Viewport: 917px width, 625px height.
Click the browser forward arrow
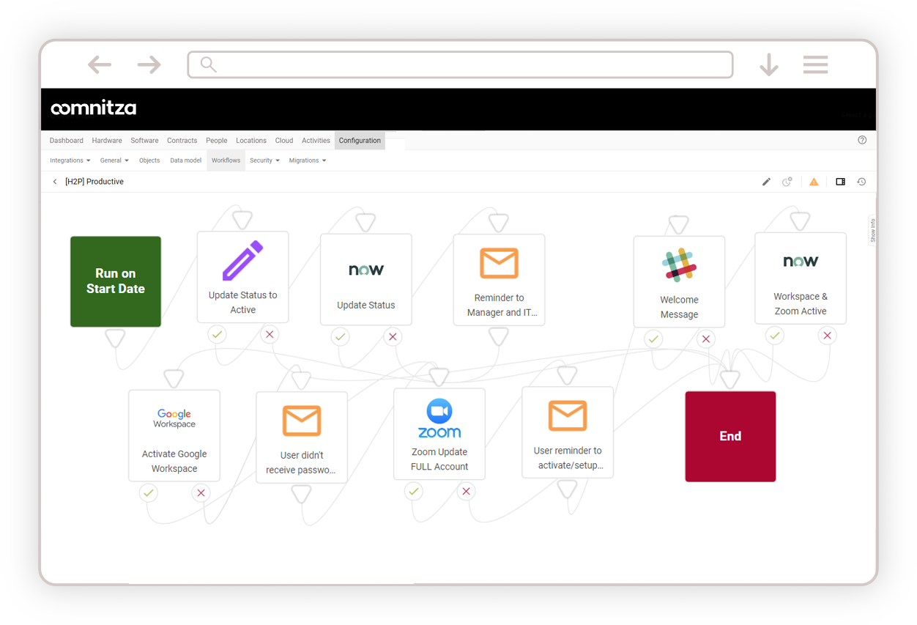point(149,64)
